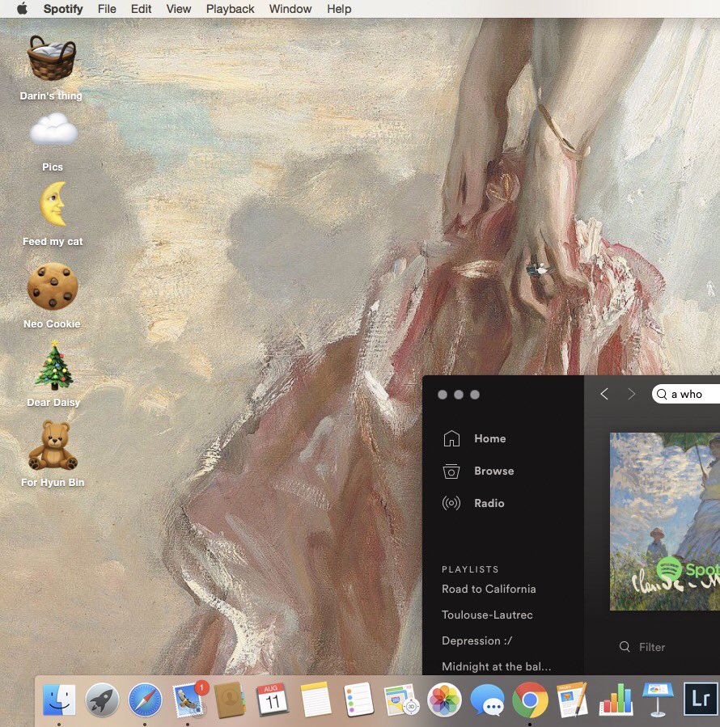Open the Claude Monet playlist cover art
Viewport: 720px width, 727px height.
(665, 522)
